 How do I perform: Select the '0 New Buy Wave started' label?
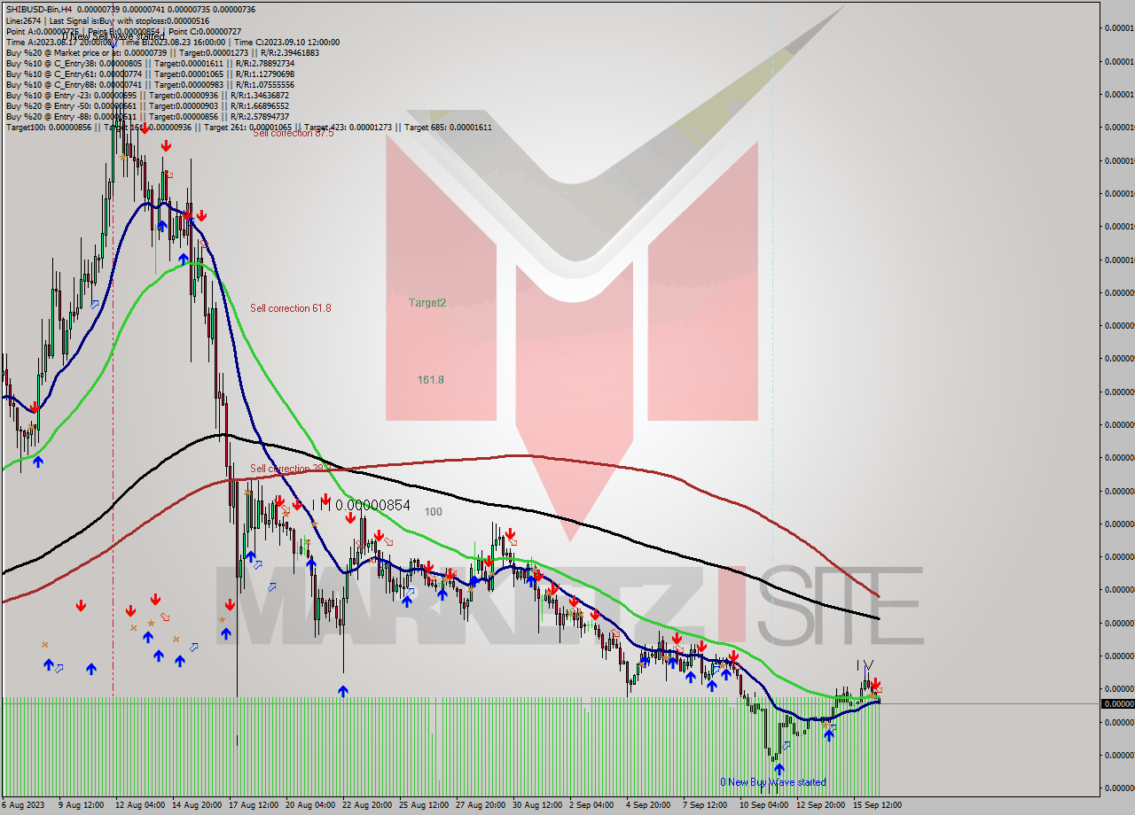pyautogui.click(x=773, y=782)
